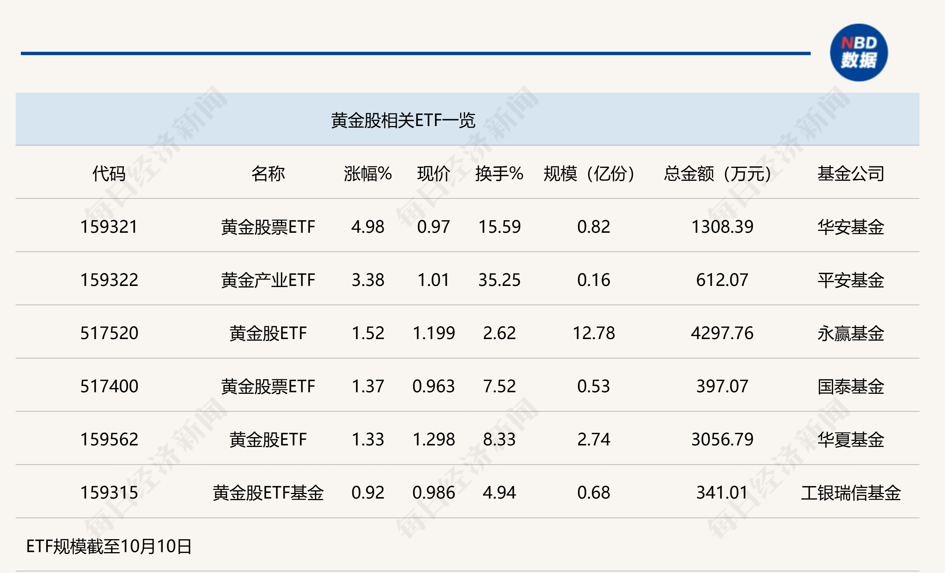The width and height of the screenshot is (945, 573).
Task: Click fund code 517520
Action: 109,333
